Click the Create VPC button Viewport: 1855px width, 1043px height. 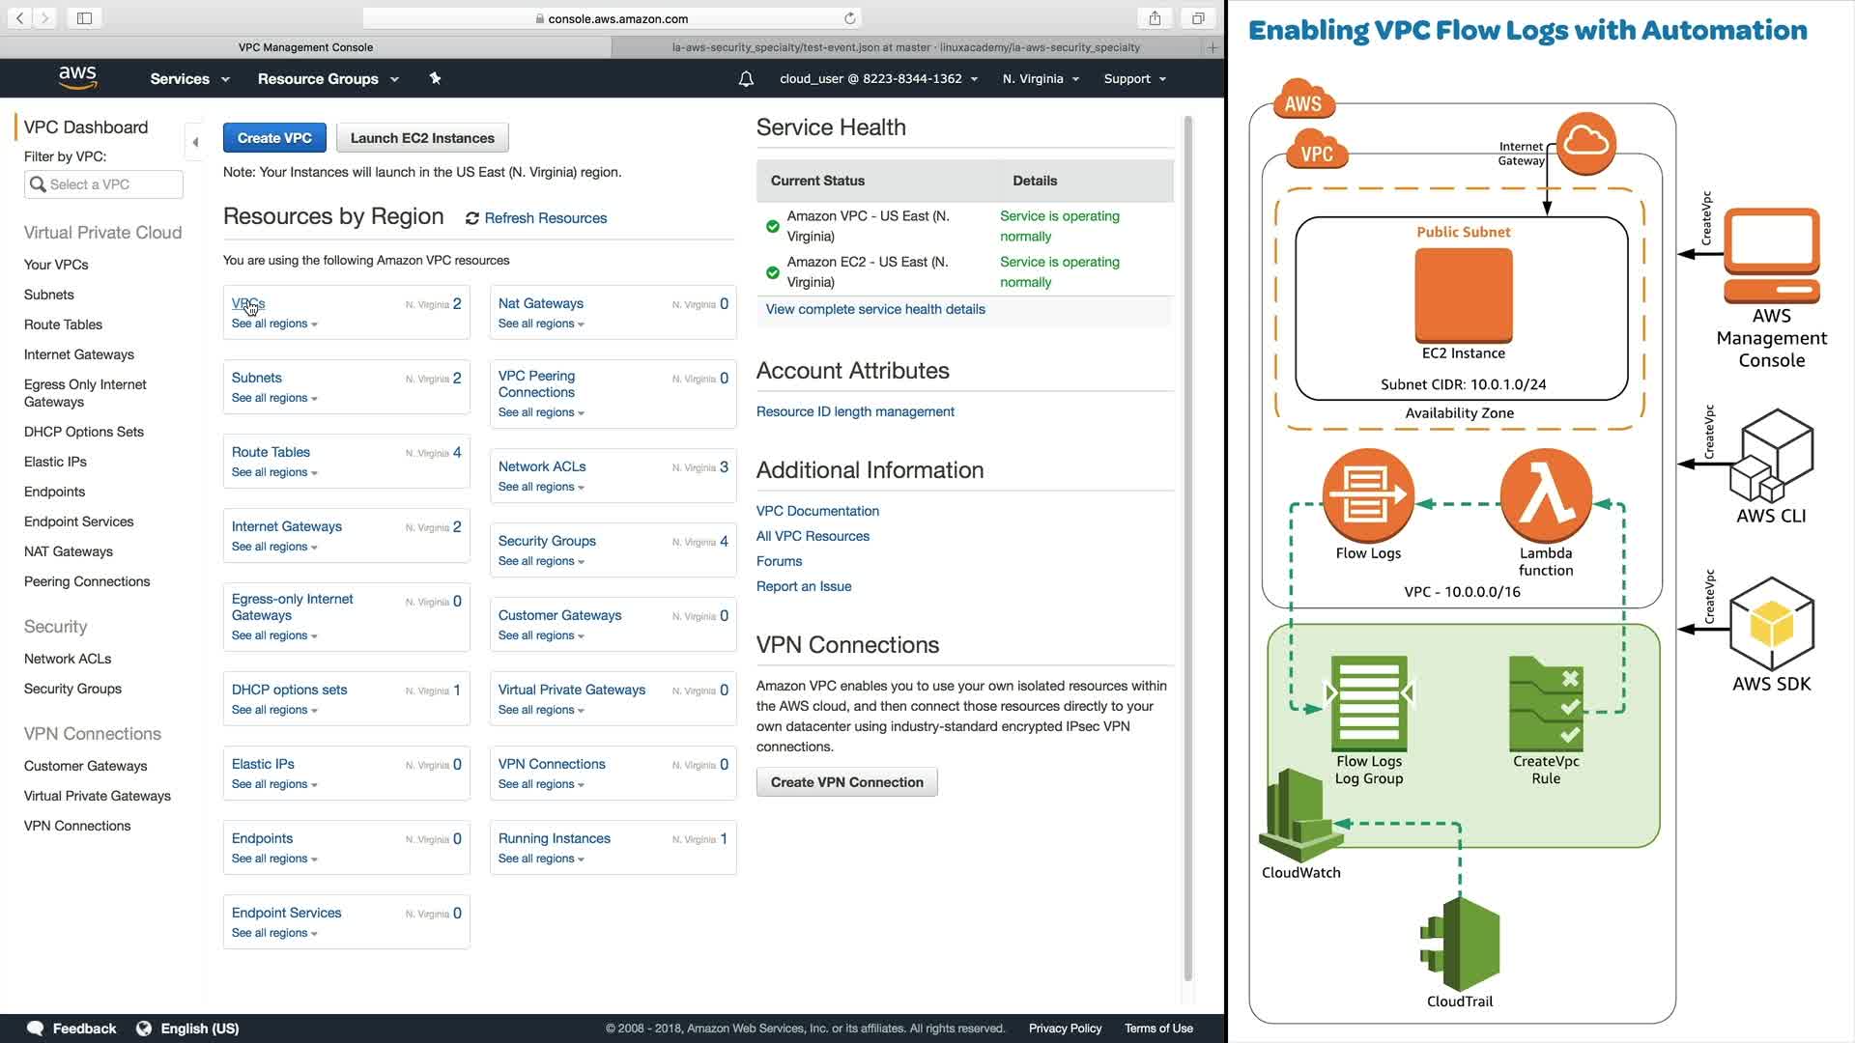pyautogui.click(x=274, y=138)
